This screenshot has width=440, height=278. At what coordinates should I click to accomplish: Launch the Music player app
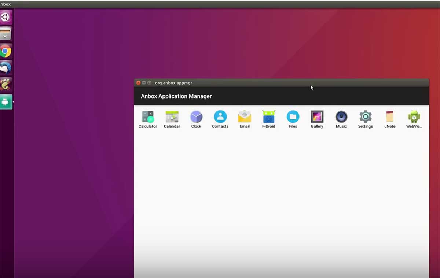tap(341, 116)
